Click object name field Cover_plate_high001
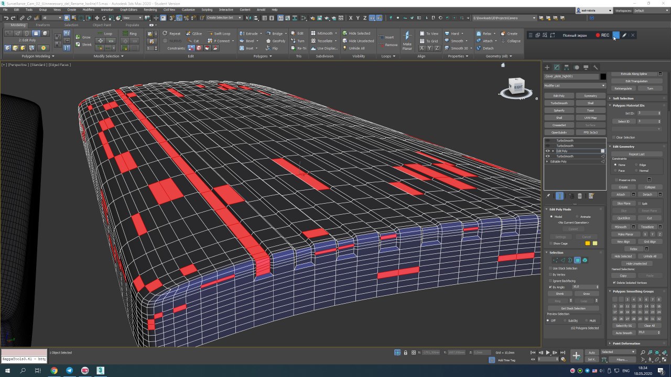The width and height of the screenshot is (671, 377). point(571,76)
